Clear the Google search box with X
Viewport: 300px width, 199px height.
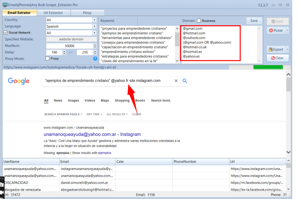click(176, 81)
